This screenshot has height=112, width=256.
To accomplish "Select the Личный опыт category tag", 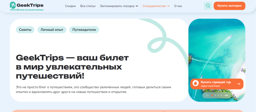I will coord(52,30).
